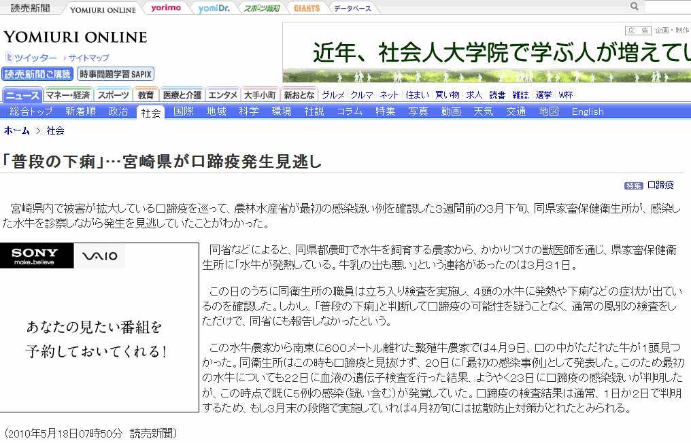The image size is (691, 443).
Task: Open the yomiDr. tab logo
Action: click(214, 8)
